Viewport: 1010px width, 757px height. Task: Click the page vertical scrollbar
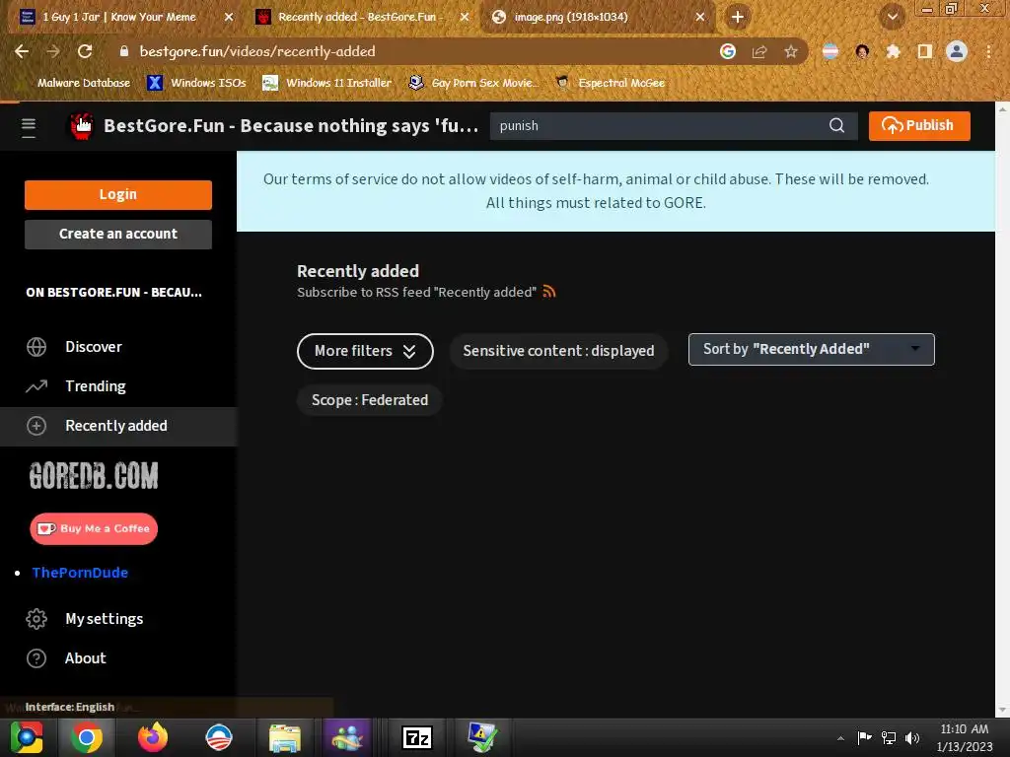click(x=1002, y=409)
